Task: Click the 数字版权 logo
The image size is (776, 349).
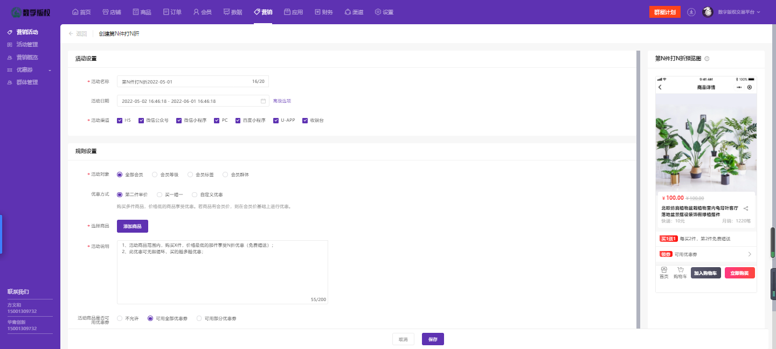Action: click(x=30, y=12)
